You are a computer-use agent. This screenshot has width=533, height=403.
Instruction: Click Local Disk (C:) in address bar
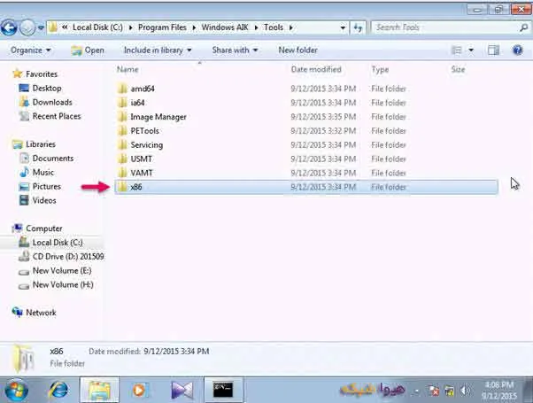tap(97, 27)
